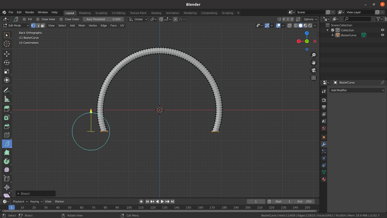Screen dimensions: 387x218
Task: Select the Rotate tool
Action: pos(7,62)
